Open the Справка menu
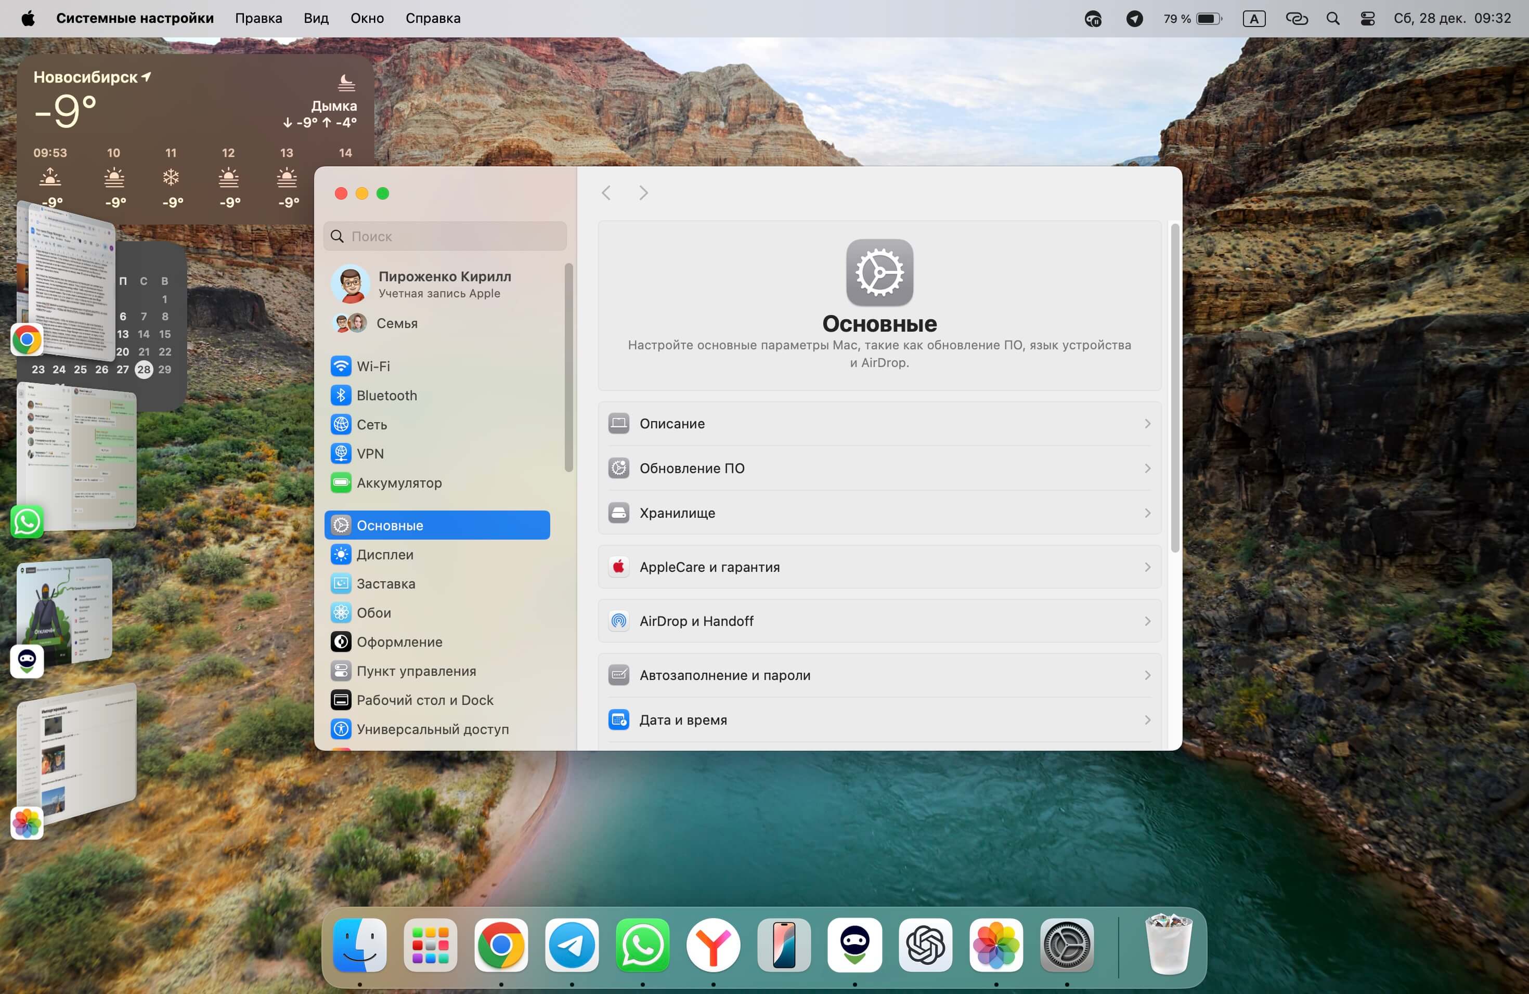Viewport: 1529px width, 994px height. click(x=432, y=19)
